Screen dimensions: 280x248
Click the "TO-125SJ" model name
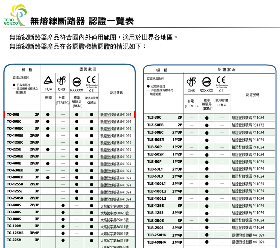(15, 191)
